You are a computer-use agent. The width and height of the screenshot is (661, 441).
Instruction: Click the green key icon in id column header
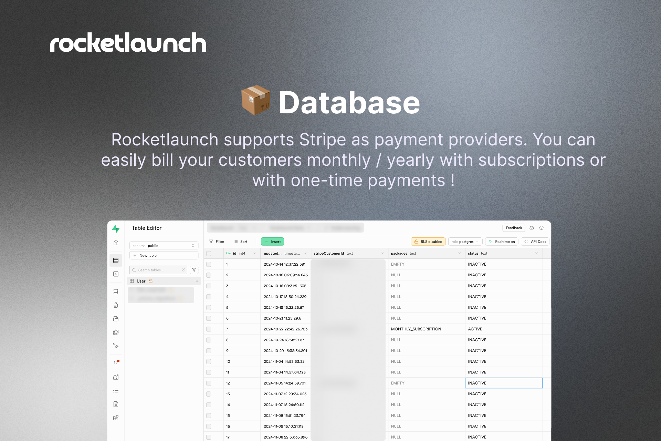229,253
